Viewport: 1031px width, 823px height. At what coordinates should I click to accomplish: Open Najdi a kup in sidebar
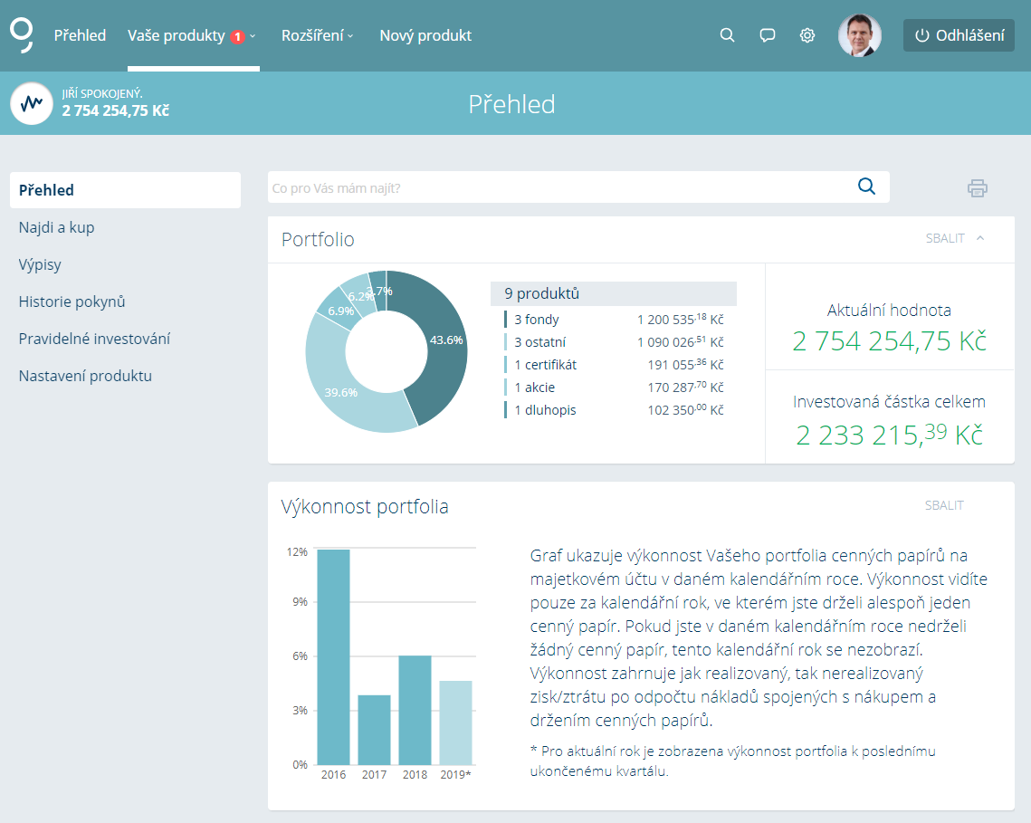pos(56,227)
